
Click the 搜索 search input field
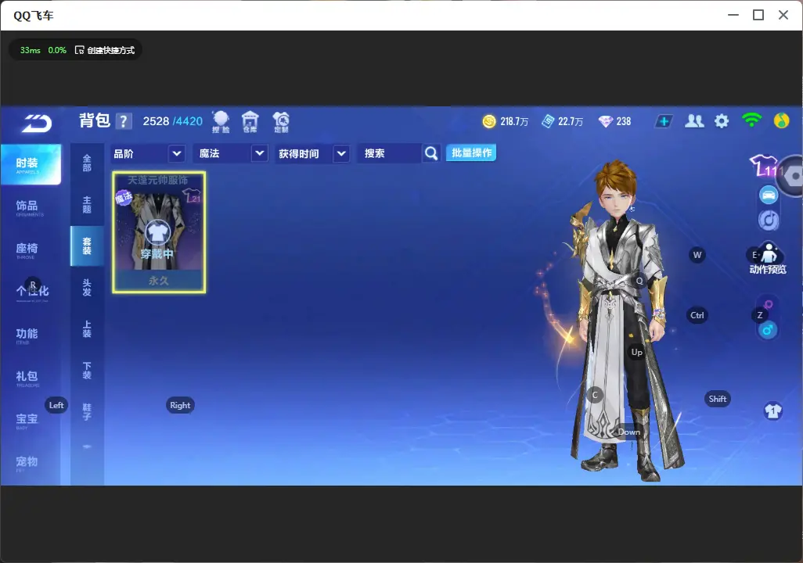point(390,153)
